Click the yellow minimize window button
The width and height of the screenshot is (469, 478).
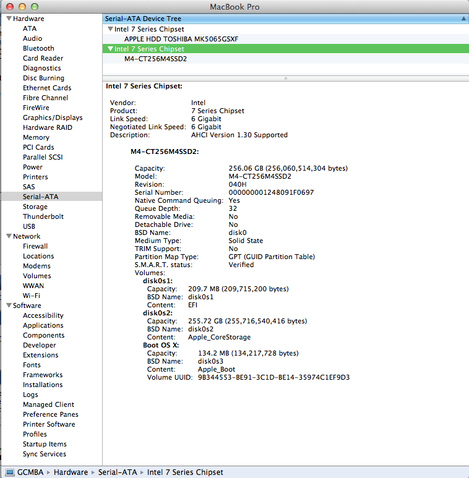point(22,7)
